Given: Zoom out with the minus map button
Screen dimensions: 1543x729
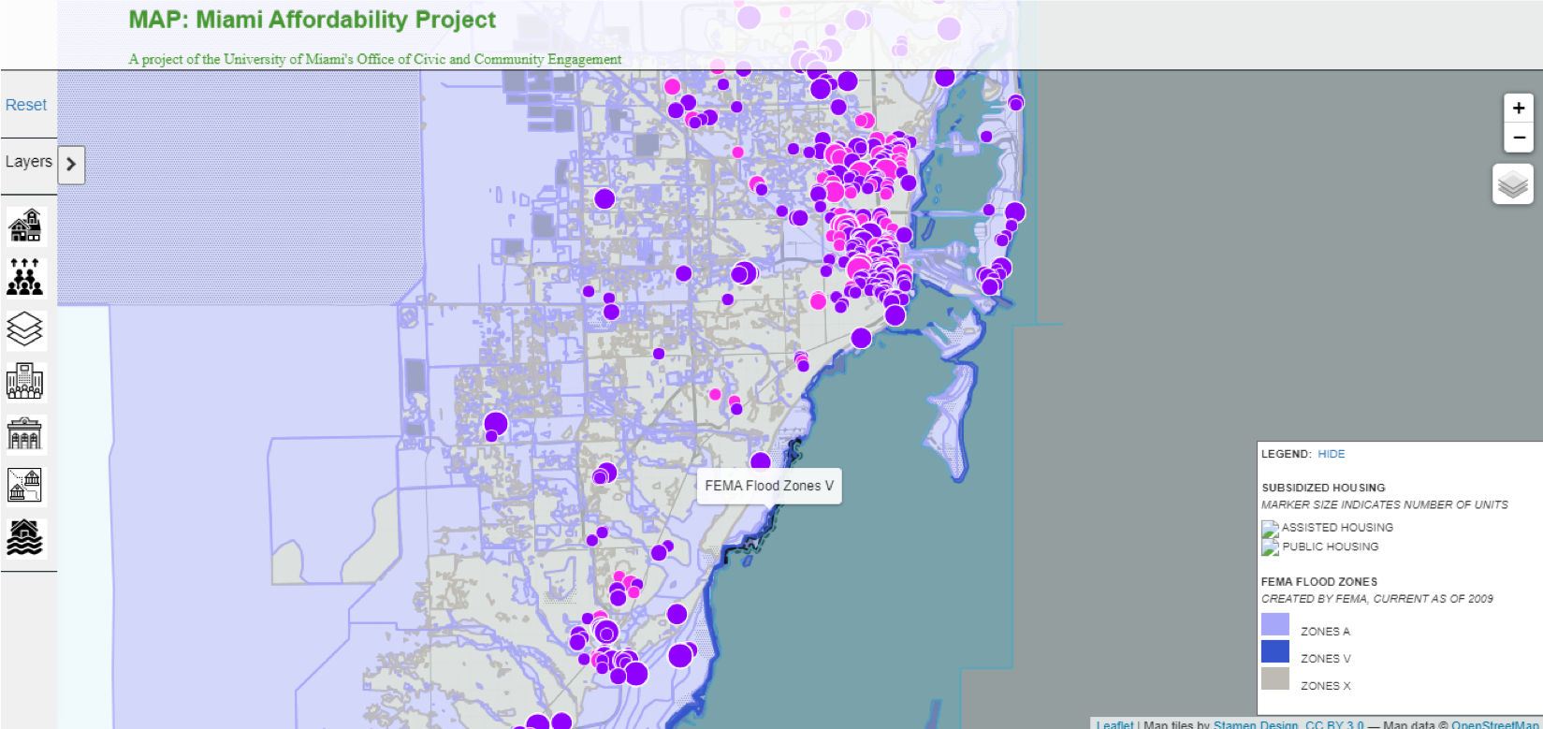Looking at the screenshot, I should tap(1519, 138).
